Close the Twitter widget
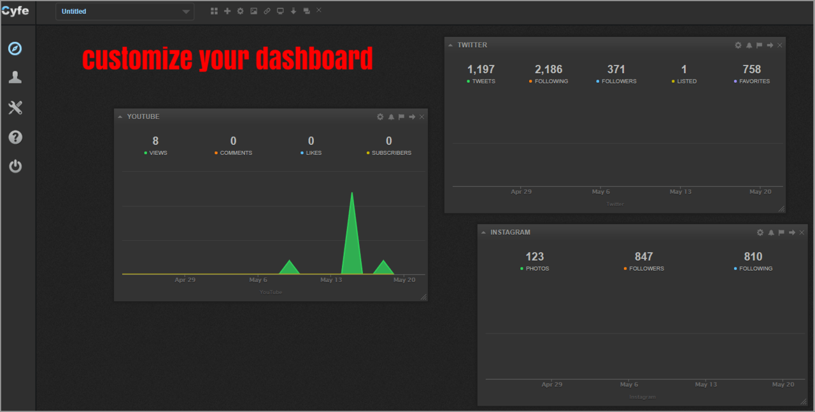This screenshot has width=815, height=412. [779, 45]
